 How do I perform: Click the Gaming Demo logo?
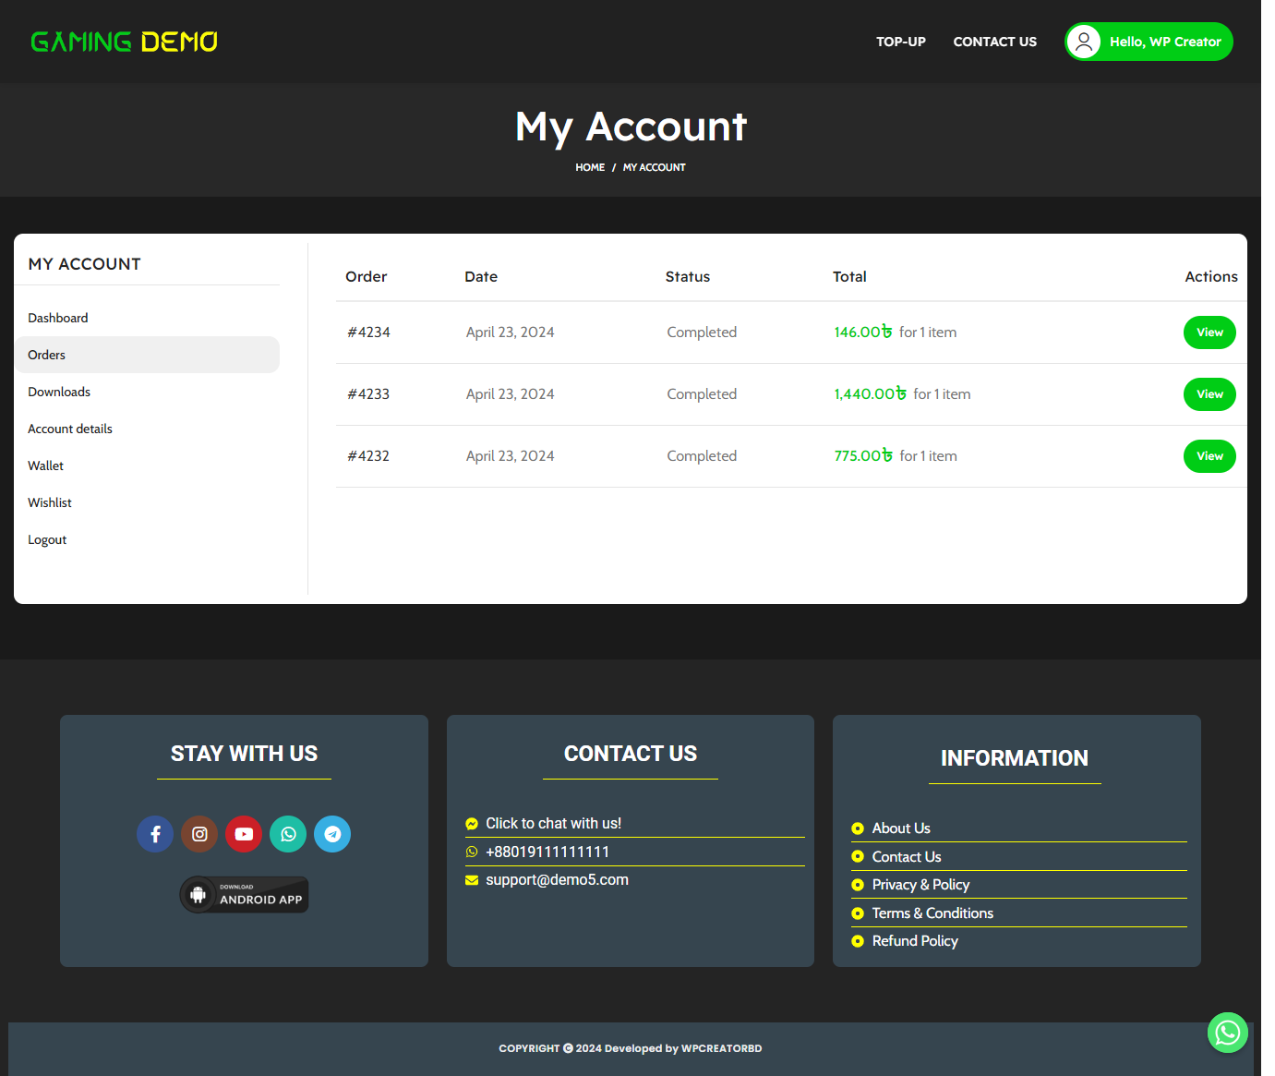(x=125, y=42)
